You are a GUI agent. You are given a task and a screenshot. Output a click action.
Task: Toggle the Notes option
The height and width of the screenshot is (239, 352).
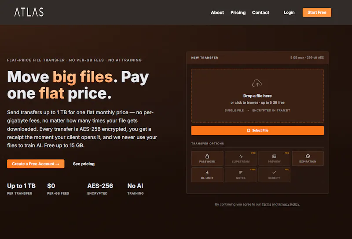point(241,175)
